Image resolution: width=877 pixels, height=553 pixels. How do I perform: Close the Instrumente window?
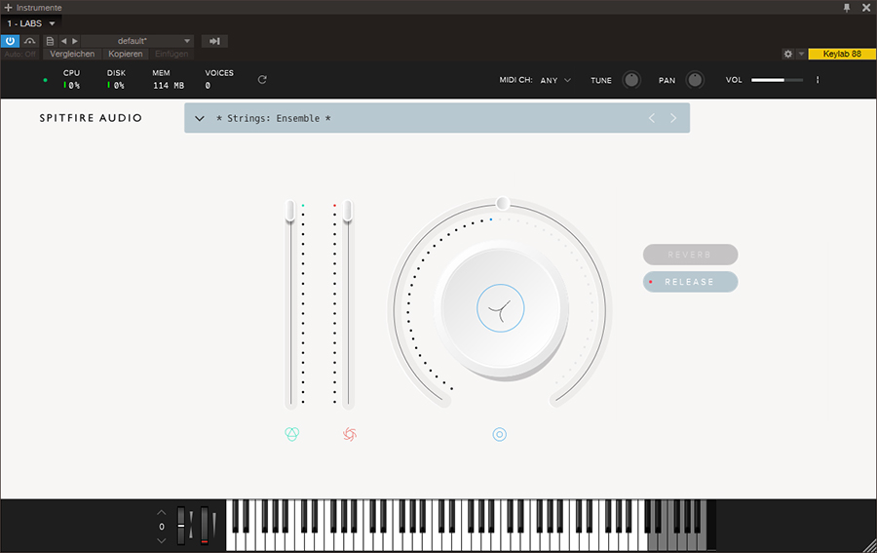pos(866,7)
